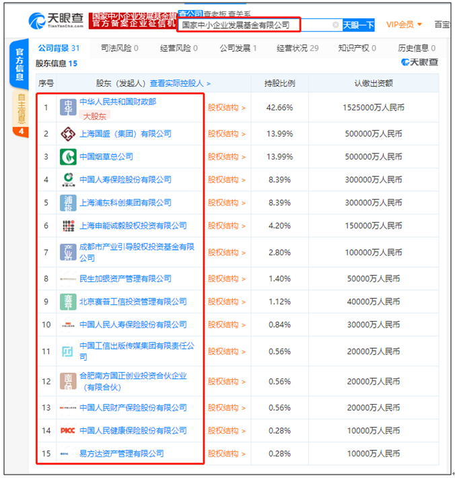Expand 股权结构 for 中国工信出版传媒集团
This screenshot has width=455, height=478.
pyautogui.click(x=226, y=351)
